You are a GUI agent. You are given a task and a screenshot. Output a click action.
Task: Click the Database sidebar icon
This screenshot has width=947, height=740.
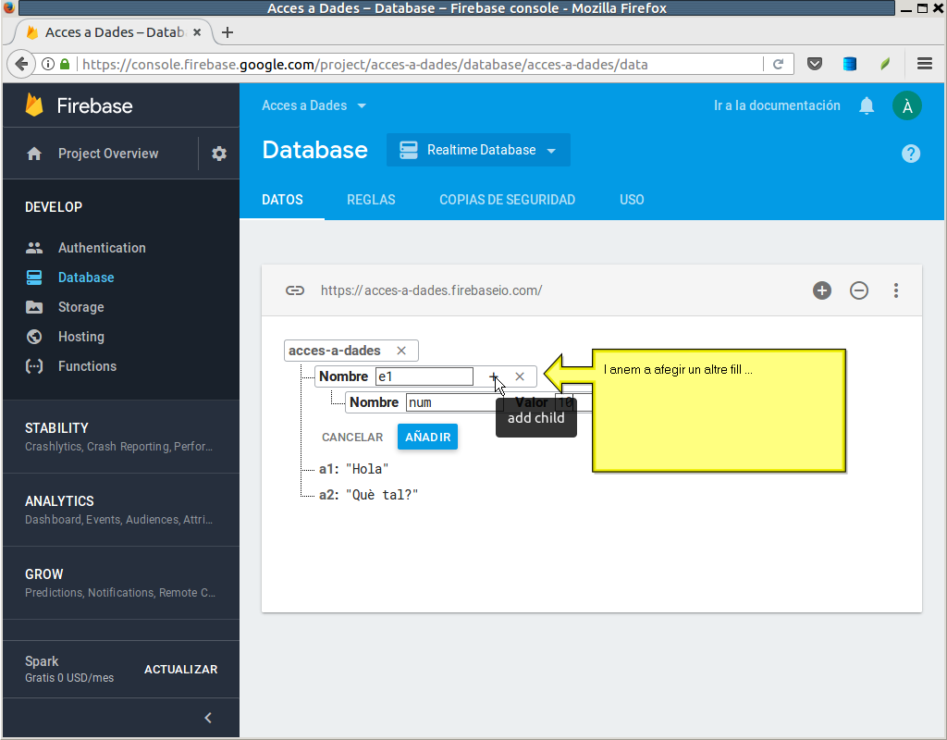coord(34,277)
